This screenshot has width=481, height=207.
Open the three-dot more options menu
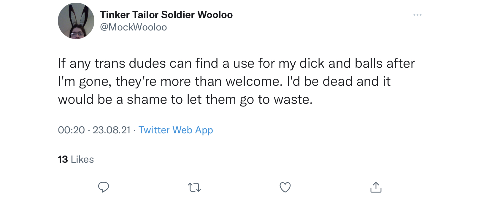tap(417, 15)
